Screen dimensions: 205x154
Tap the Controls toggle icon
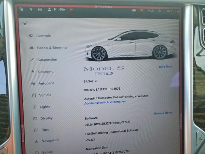[x=31, y=36]
